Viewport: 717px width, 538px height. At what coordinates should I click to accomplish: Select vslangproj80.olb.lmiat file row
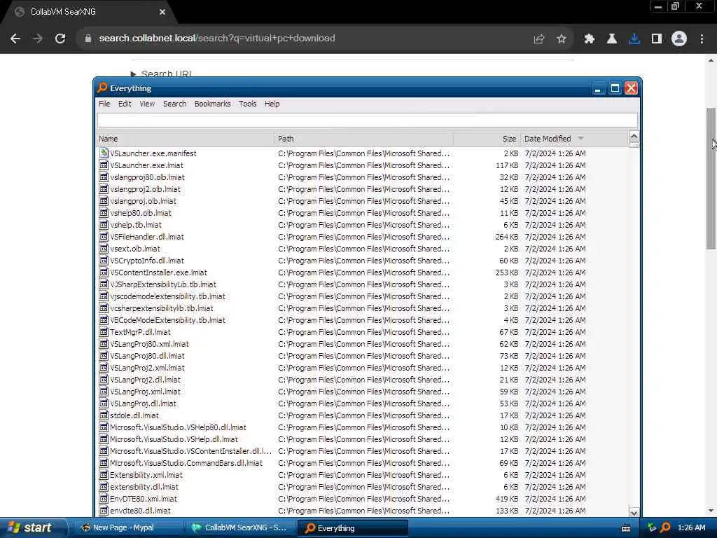pyautogui.click(x=363, y=177)
